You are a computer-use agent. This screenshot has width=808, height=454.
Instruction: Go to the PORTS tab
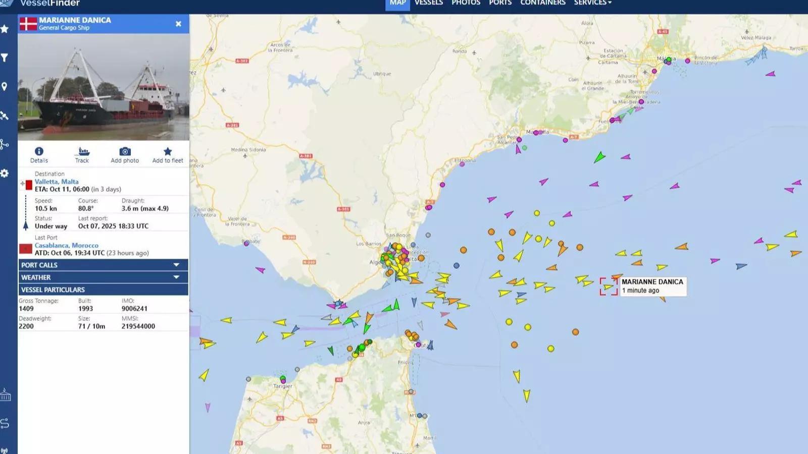500,3
